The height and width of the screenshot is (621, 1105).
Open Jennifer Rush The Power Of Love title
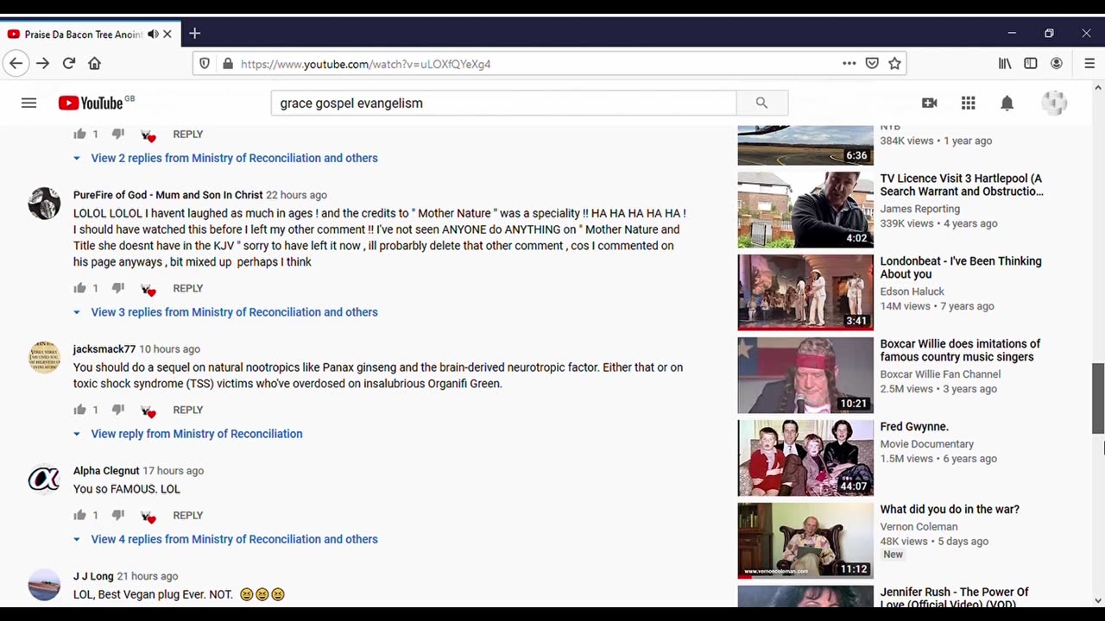955,598
